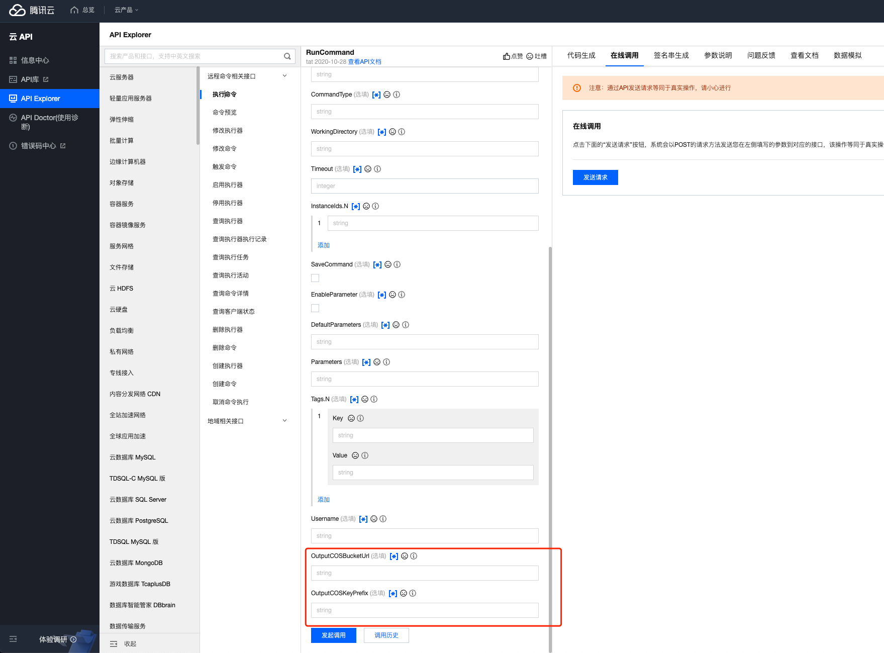This screenshot has height=653, width=884.
Task: Click the 发送请求 button
Action: pos(595,177)
